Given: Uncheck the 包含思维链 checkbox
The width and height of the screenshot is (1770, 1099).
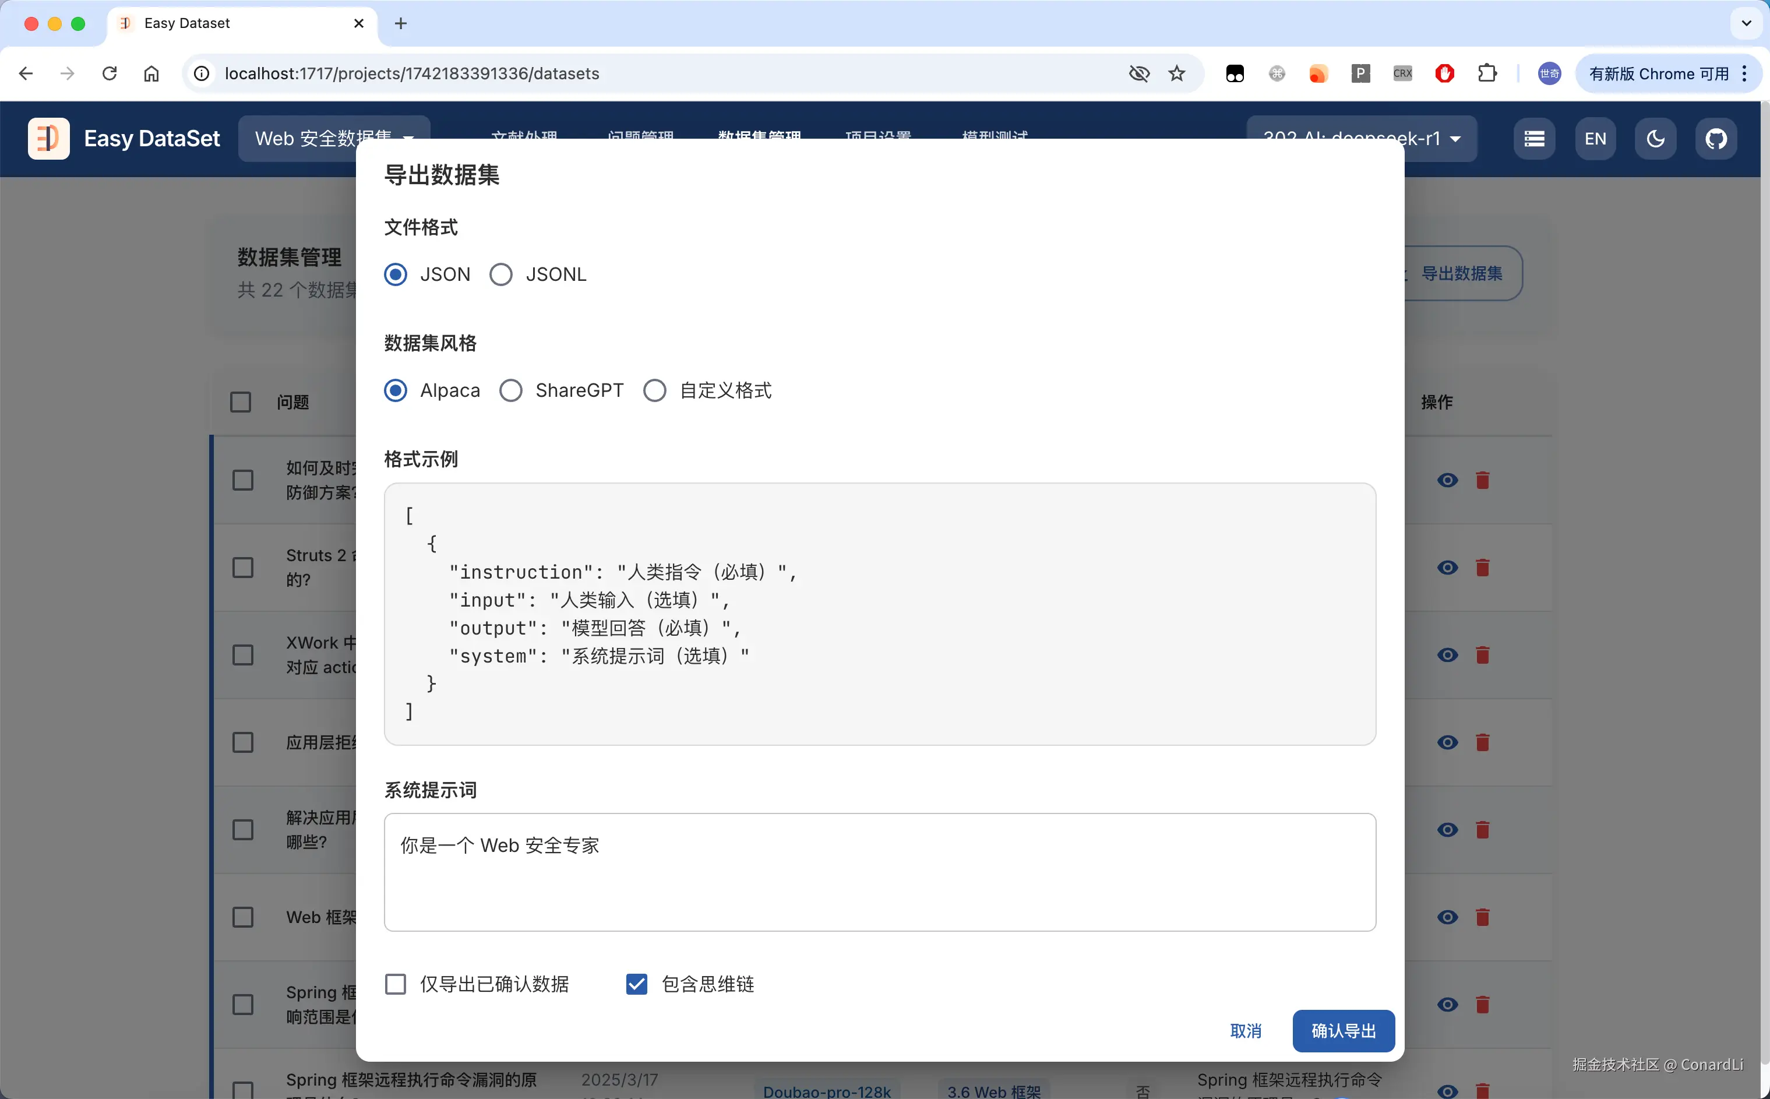Looking at the screenshot, I should tap(636, 984).
